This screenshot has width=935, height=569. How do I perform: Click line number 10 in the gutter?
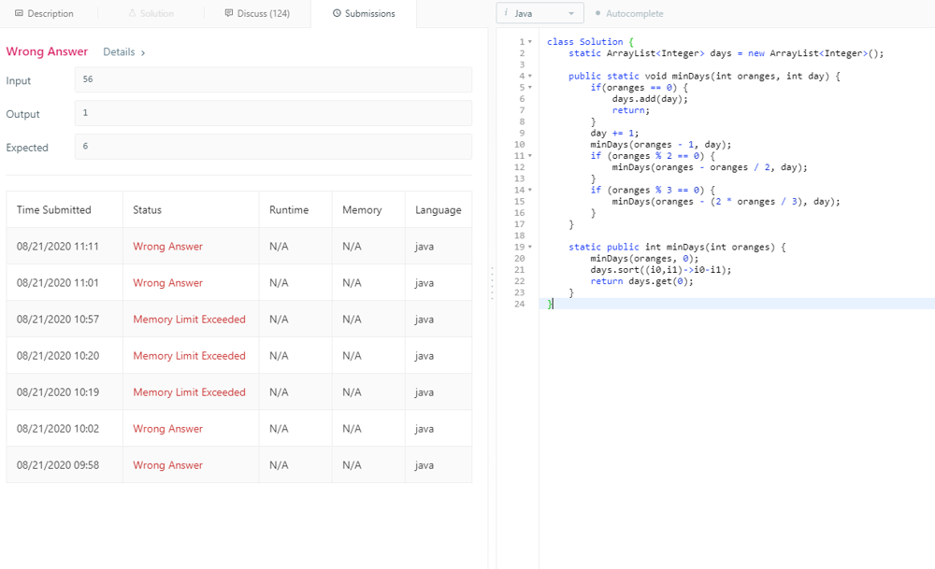coord(519,144)
